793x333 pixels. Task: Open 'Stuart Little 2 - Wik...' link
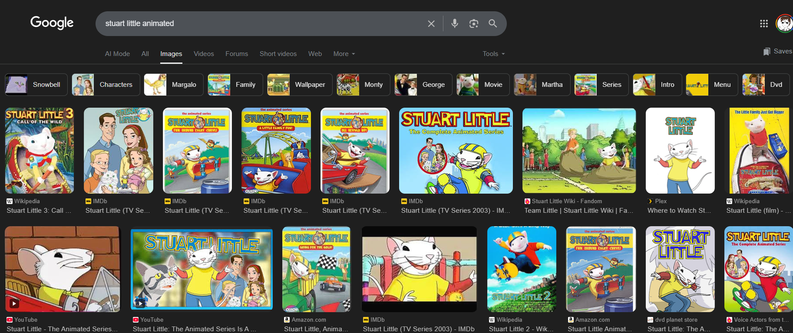[521, 329]
